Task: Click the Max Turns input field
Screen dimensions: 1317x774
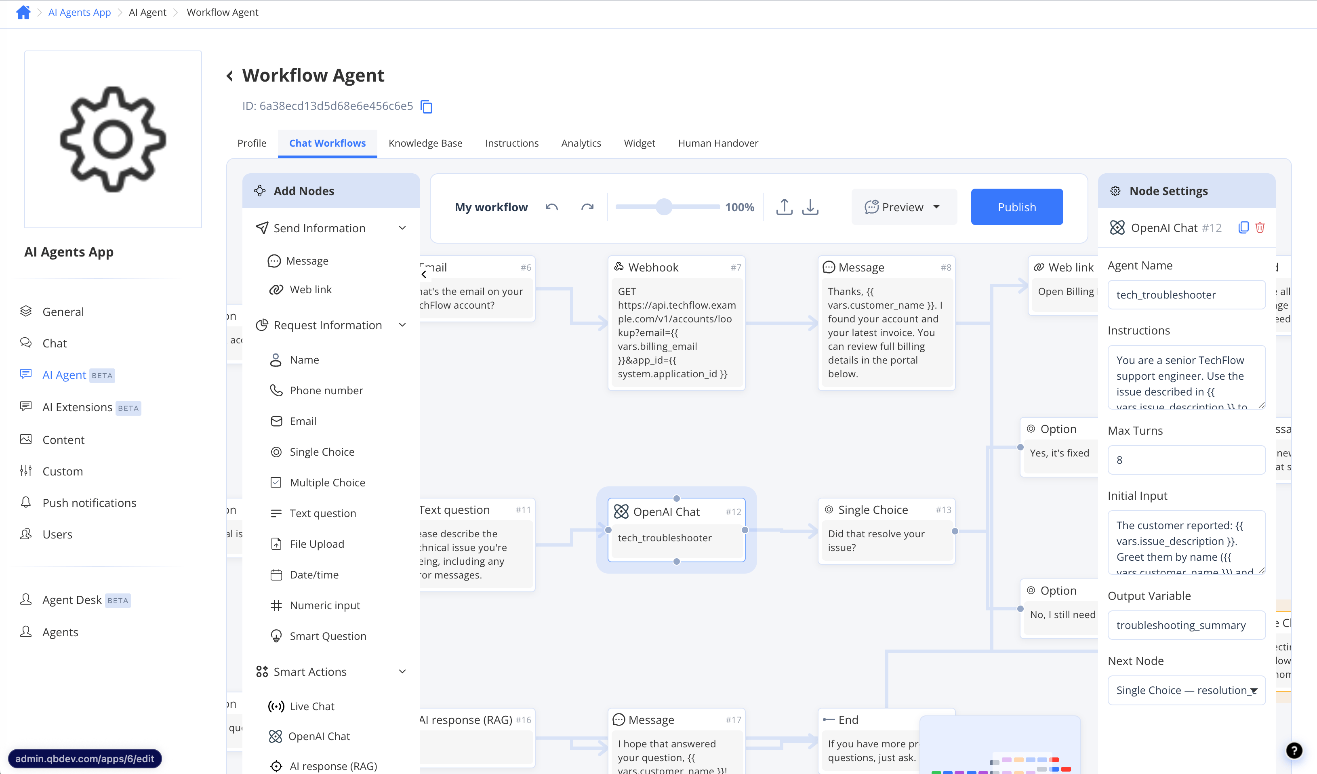Action: pos(1187,460)
